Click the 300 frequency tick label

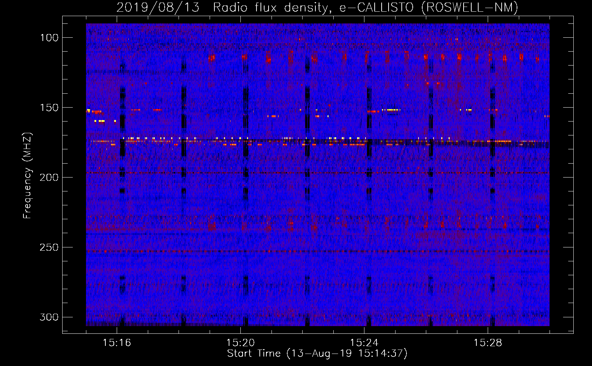49,317
